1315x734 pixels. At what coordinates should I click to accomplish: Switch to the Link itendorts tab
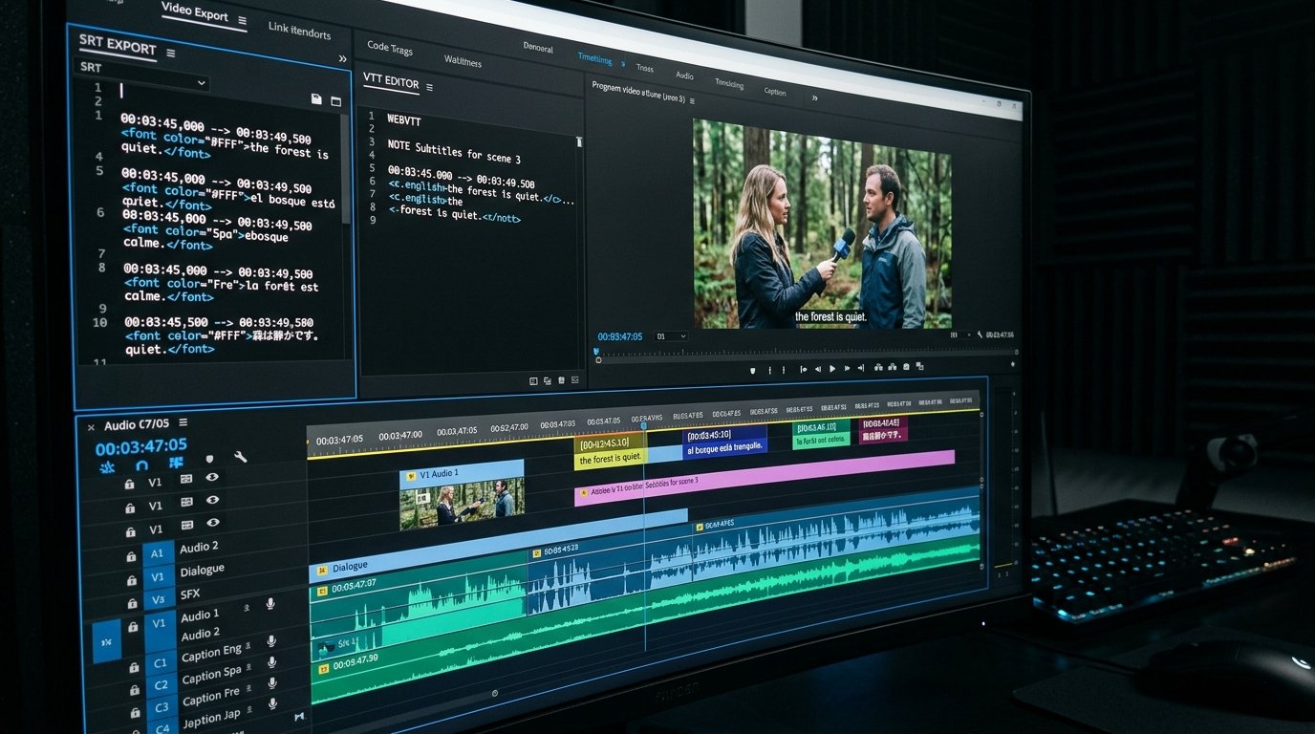coord(299,31)
